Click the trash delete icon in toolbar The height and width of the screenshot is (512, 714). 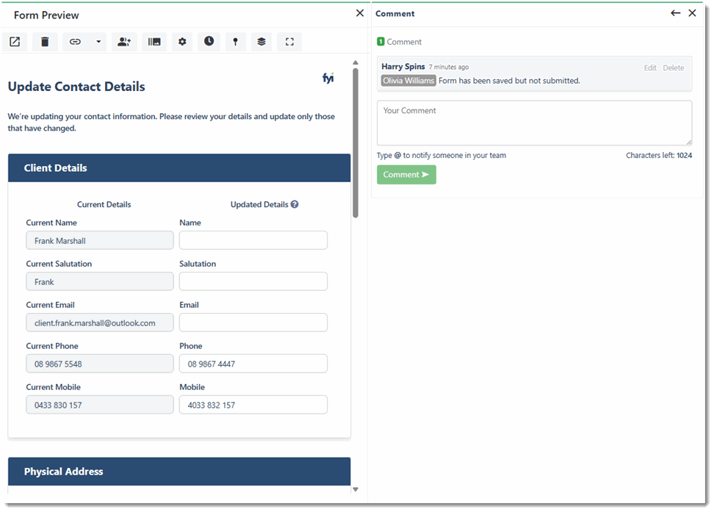(x=45, y=42)
